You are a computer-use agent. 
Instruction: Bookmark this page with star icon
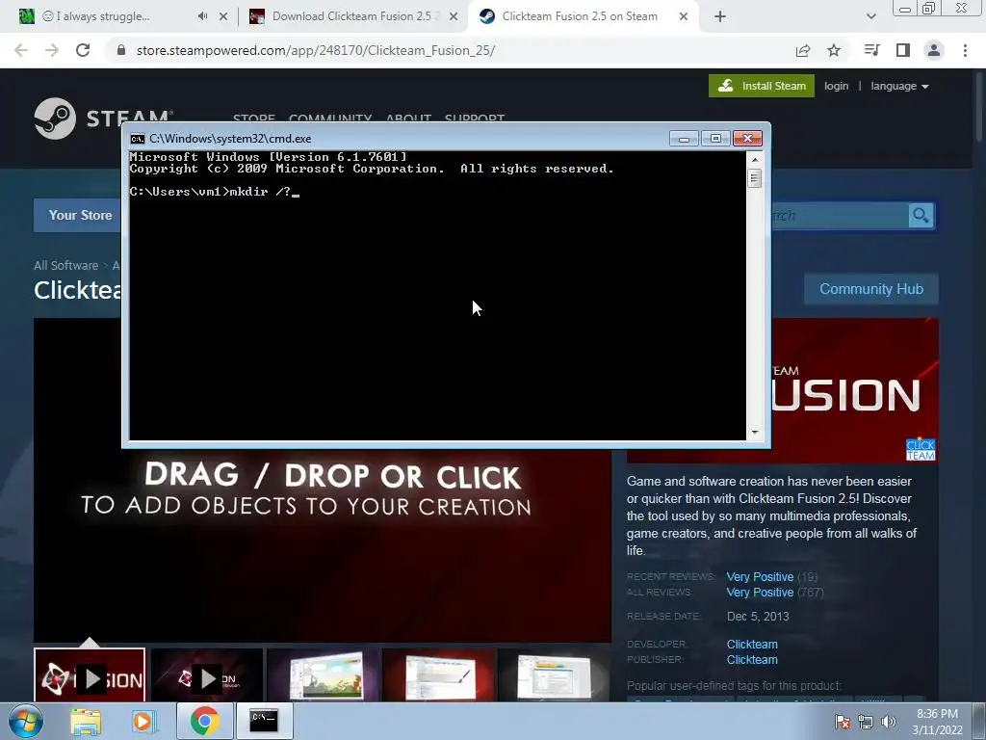834,50
